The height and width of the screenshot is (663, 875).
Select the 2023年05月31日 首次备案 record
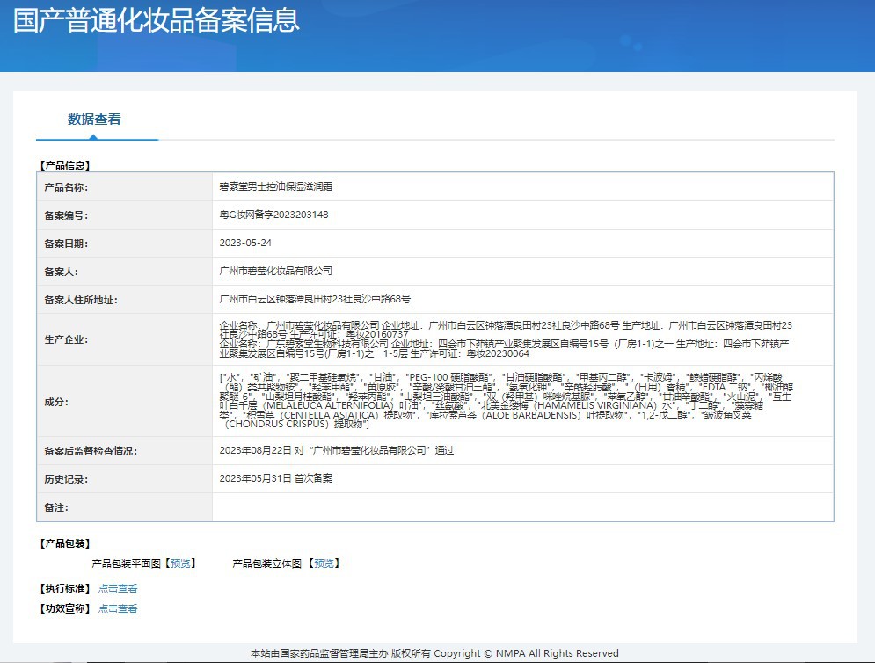click(275, 478)
